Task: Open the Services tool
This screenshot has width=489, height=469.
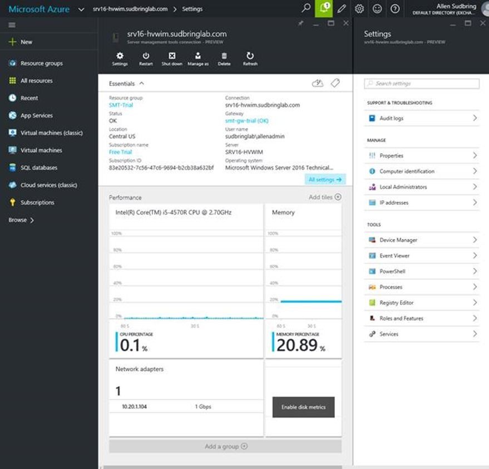Action: [x=422, y=334]
